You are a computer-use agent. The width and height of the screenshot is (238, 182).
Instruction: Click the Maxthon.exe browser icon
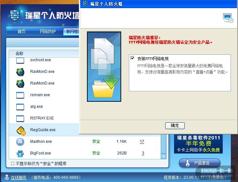click(x=20, y=142)
